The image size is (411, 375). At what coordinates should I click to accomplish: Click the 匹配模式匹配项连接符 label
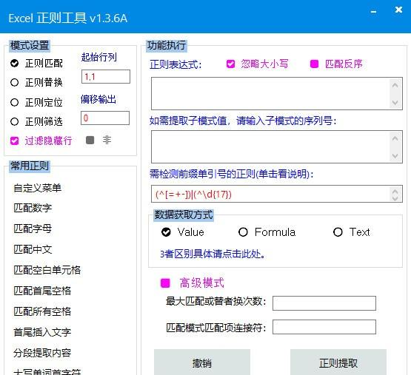(216, 328)
